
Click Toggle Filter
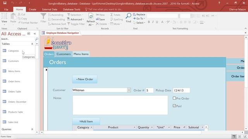76,24
